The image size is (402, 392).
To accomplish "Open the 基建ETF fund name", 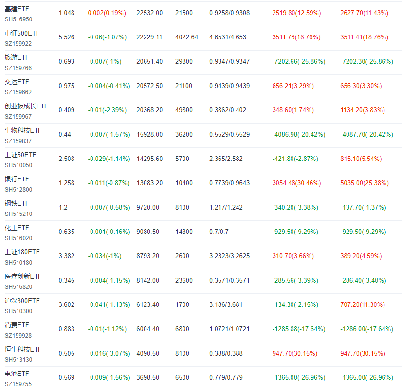I will click(x=17, y=9).
